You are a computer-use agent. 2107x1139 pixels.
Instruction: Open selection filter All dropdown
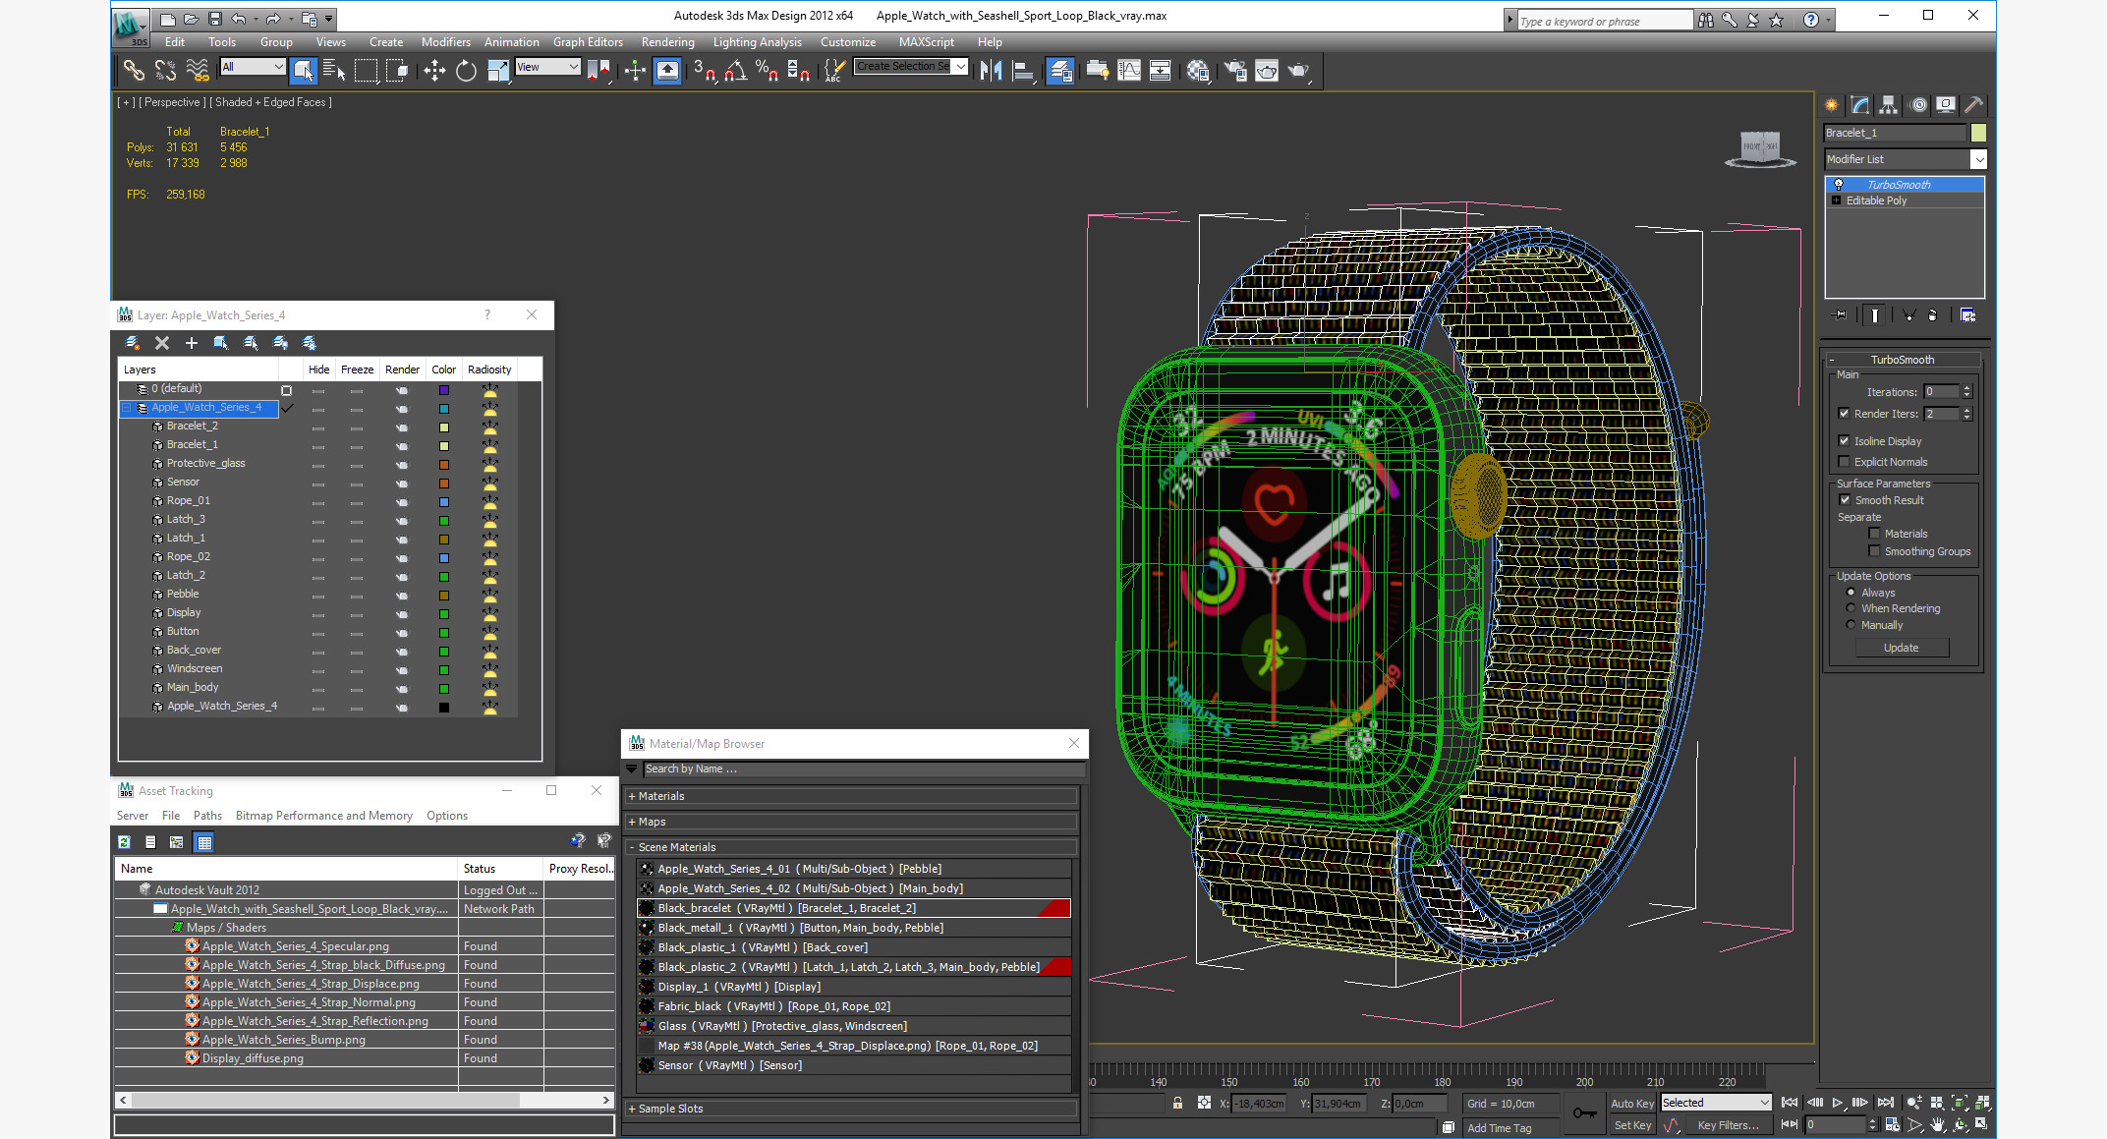(x=253, y=67)
